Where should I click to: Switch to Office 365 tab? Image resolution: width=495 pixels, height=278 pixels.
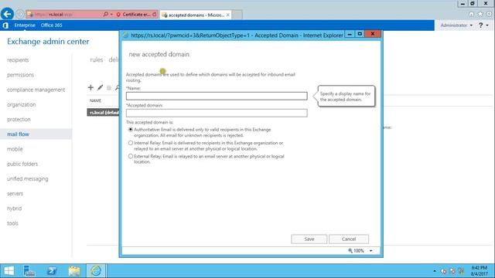point(52,25)
